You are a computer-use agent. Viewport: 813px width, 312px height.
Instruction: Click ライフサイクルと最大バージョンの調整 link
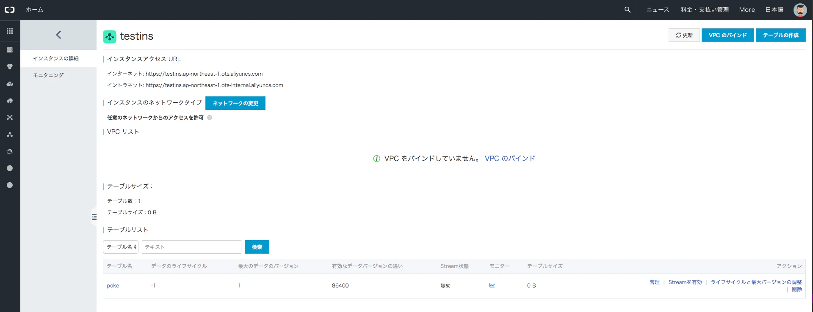click(x=756, y=282)
